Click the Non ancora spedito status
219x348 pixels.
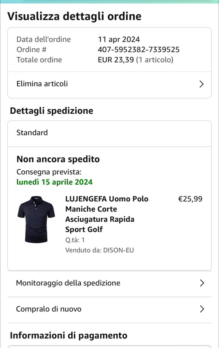(58, 159)
